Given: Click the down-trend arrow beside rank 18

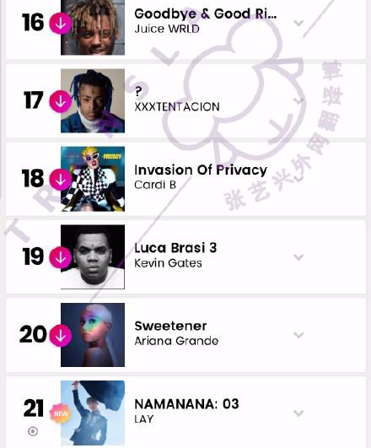Looking at the screenshot, I should point(61,180).
